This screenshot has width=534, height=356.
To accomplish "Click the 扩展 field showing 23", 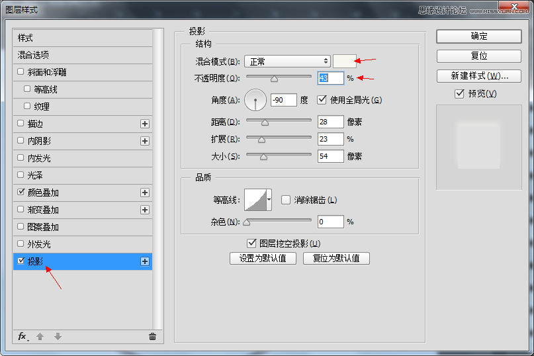I will click(x=331, y=139).
